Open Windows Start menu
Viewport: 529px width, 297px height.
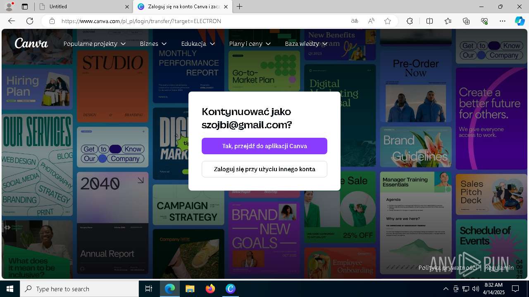click(10, 289)
